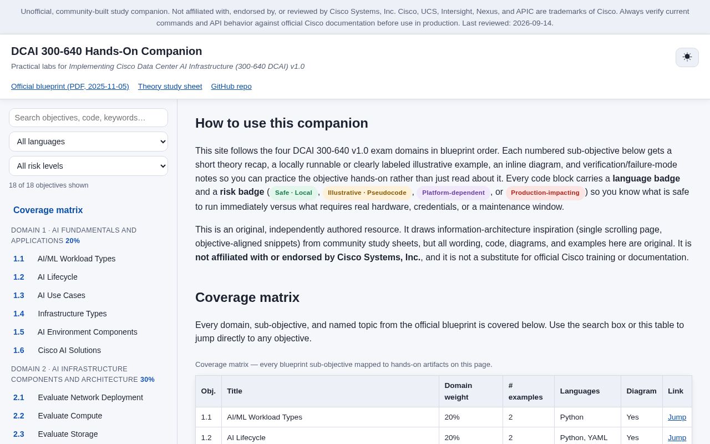Viewport: 710px width, 444px height.
Task: Select 1.3 AI Use Cases in sidebar
Action: click(x=88, y=295)
